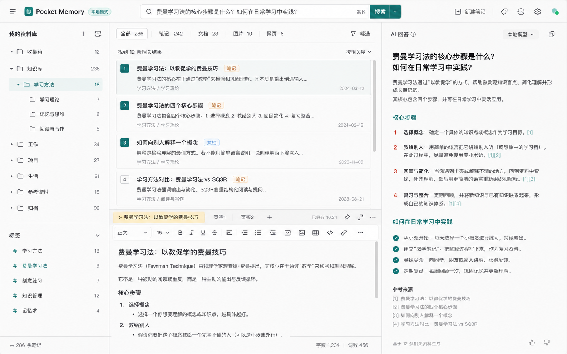Screen dimensions: 567x354
Task: Open the 按相关度 sort dropdown
Action: (x=358, y=52)
